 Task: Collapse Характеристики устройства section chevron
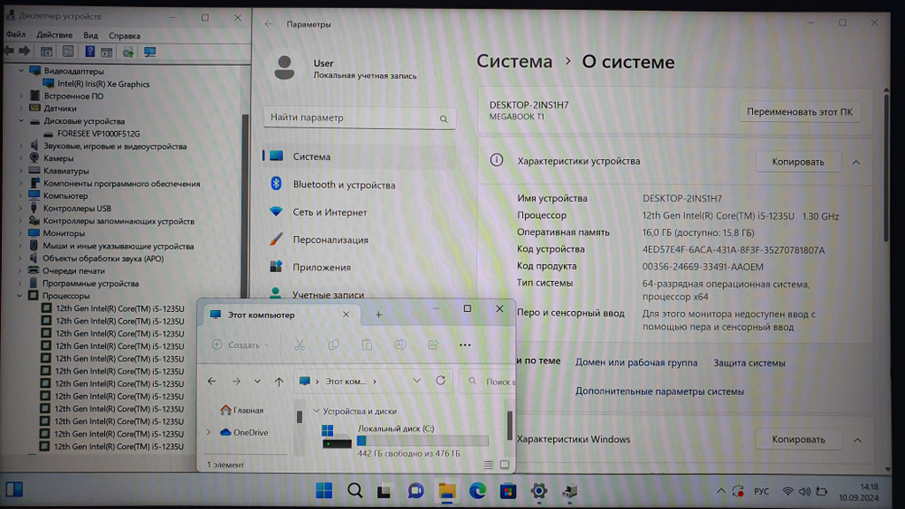pos(856,163)
